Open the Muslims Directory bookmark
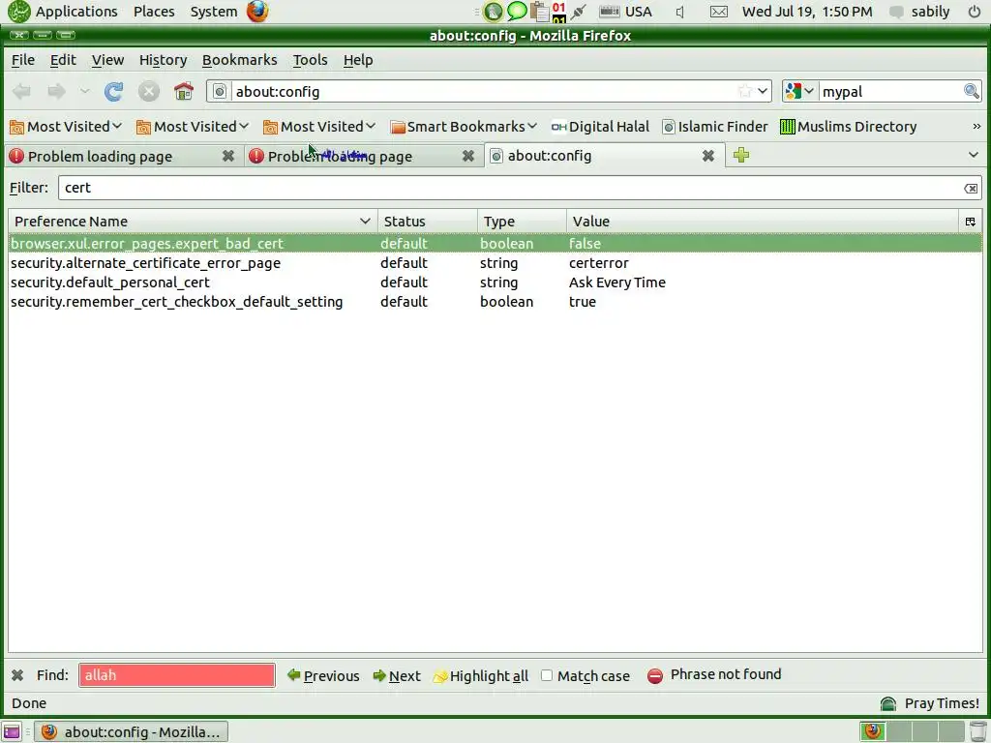The image size is (991, 743). point(848,127)
